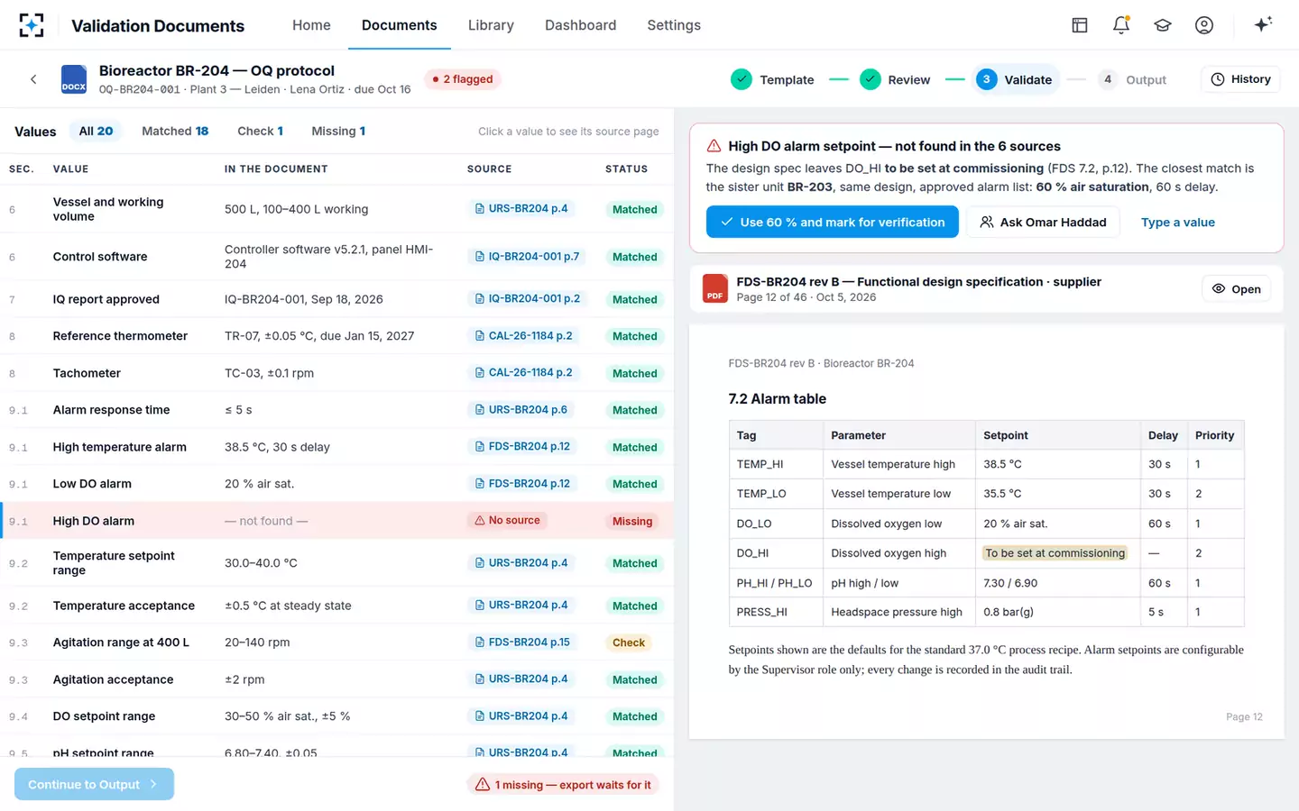The image size is (1299, 811).
Task: Click the sparkle AI assistant icon
Action: 1263,24
